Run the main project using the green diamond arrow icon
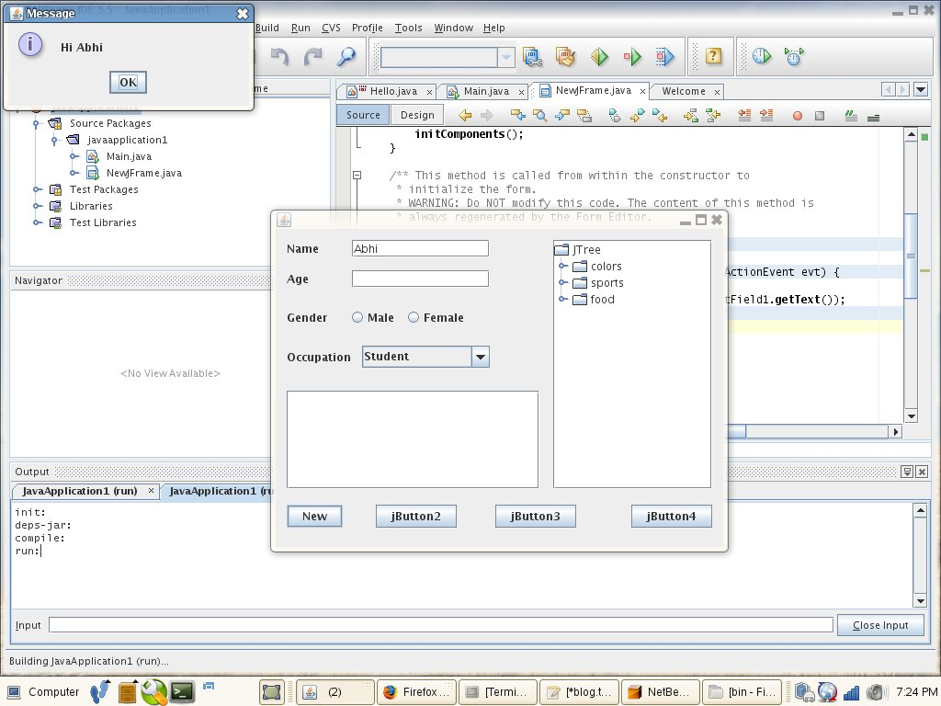 click(599, 56)
